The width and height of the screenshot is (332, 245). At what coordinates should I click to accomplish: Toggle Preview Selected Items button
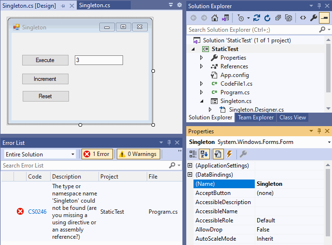324,18
